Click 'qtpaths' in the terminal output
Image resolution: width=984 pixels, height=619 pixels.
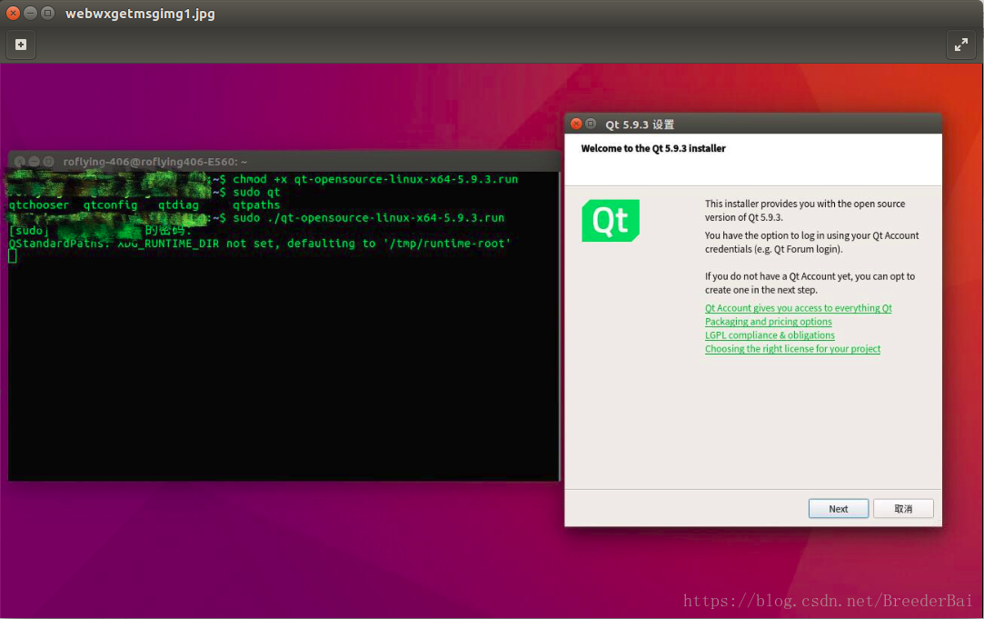tap(256, 205)
